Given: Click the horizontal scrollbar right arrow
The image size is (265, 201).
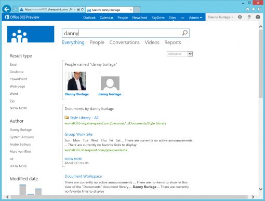Looking at the screenshot, I should [x=253, y=197].
